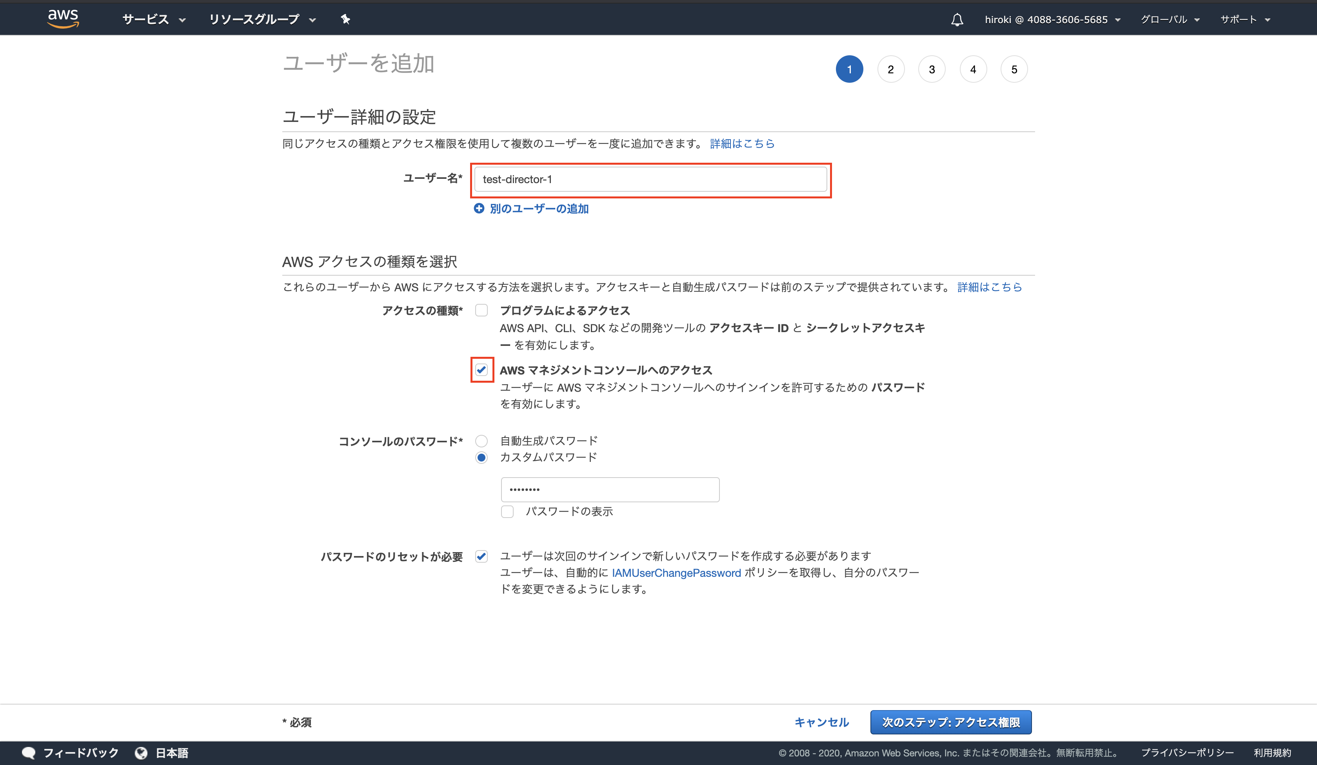Click the feedback speech bubble icon

coord(28,753)
